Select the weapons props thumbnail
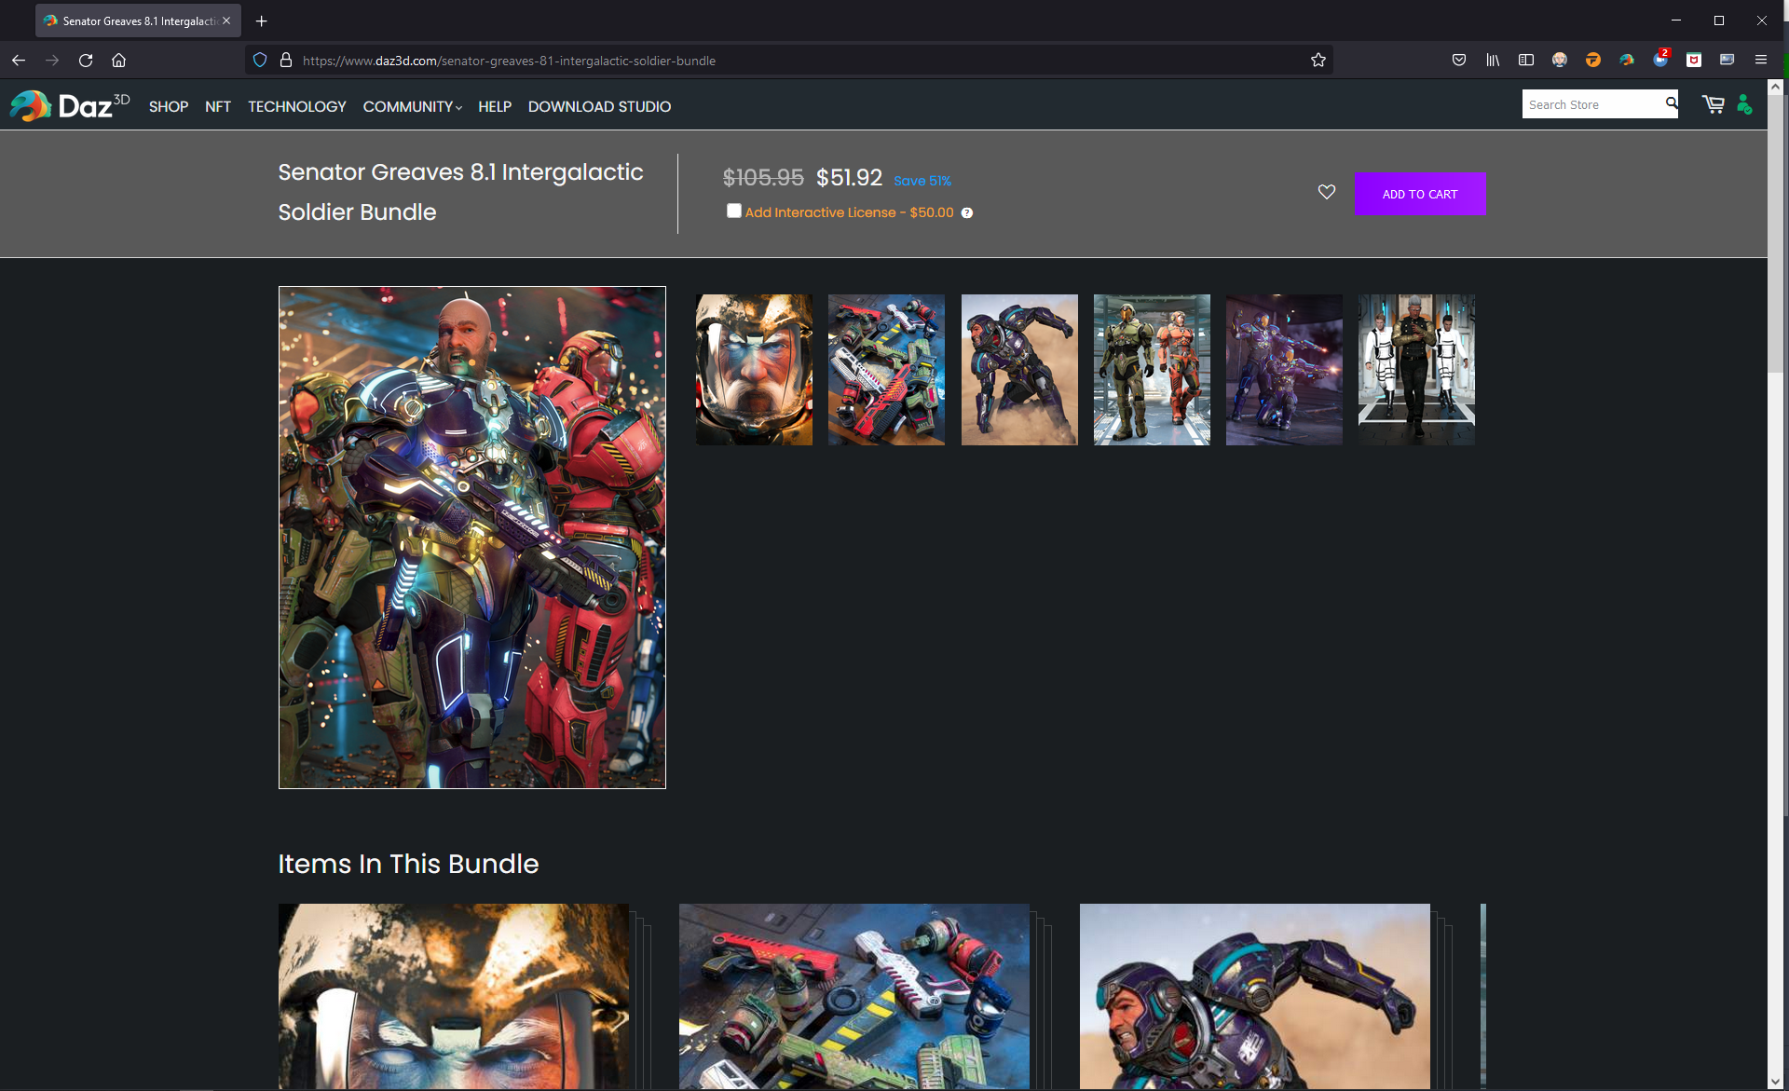Screen dimensions: 1789x1091 886,370
